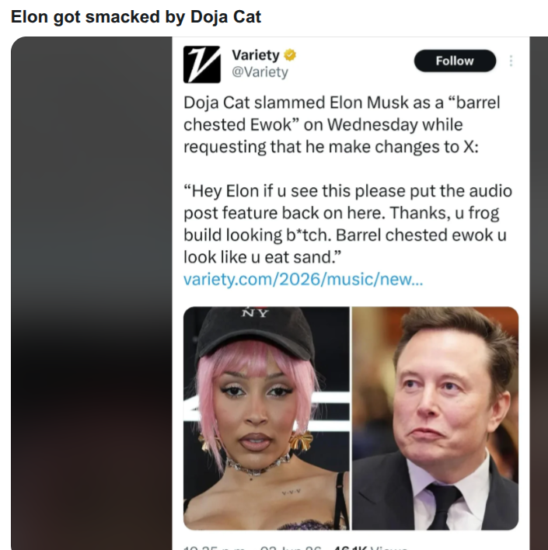Click the NY cap in the left photo

pos(255,333)
